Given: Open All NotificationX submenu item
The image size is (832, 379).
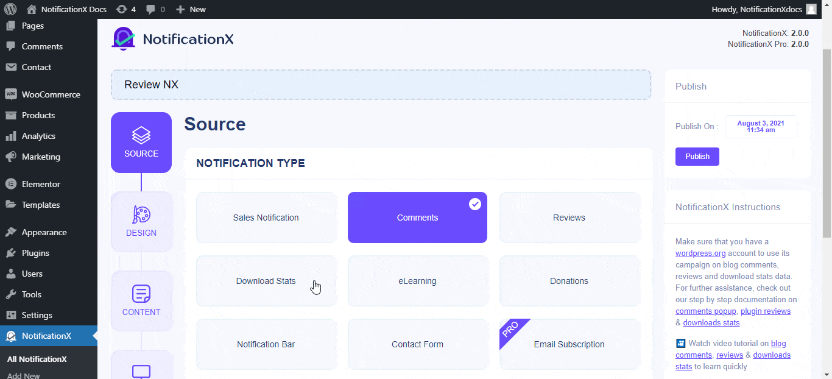Looking at the screenshot, I should 37,359.
